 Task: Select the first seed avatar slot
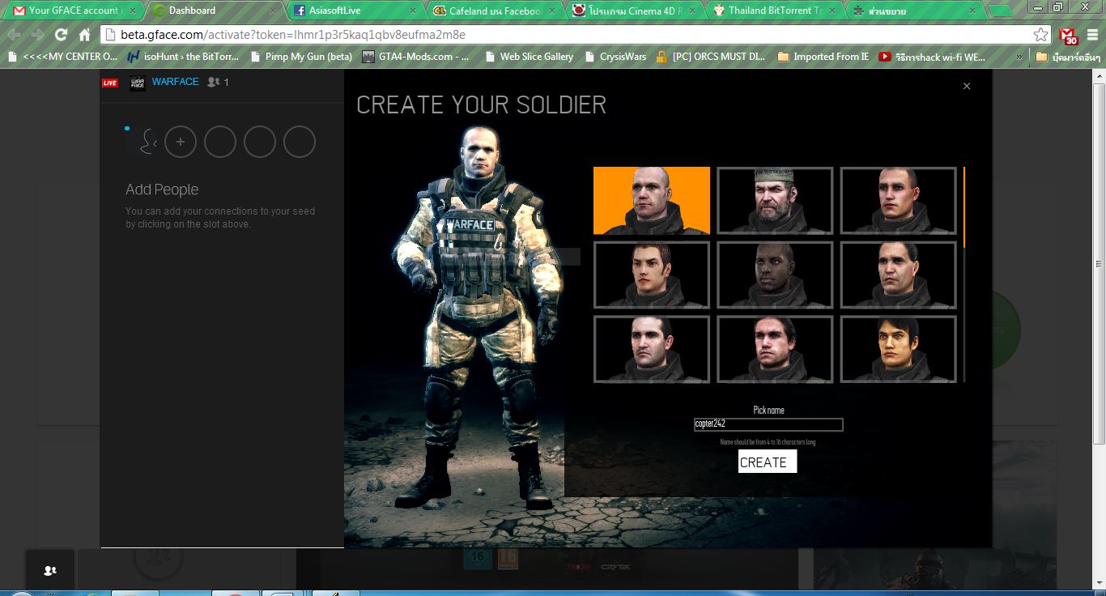click(141, 142)
